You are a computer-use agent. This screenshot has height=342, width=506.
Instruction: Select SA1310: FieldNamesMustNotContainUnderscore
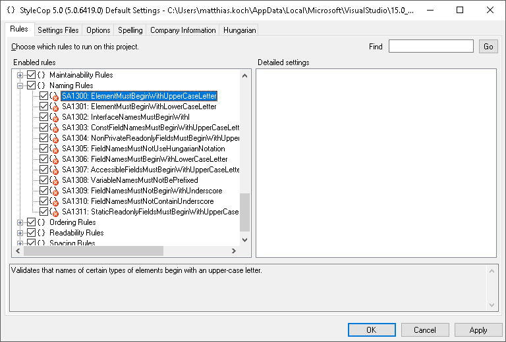coord(138,201)
